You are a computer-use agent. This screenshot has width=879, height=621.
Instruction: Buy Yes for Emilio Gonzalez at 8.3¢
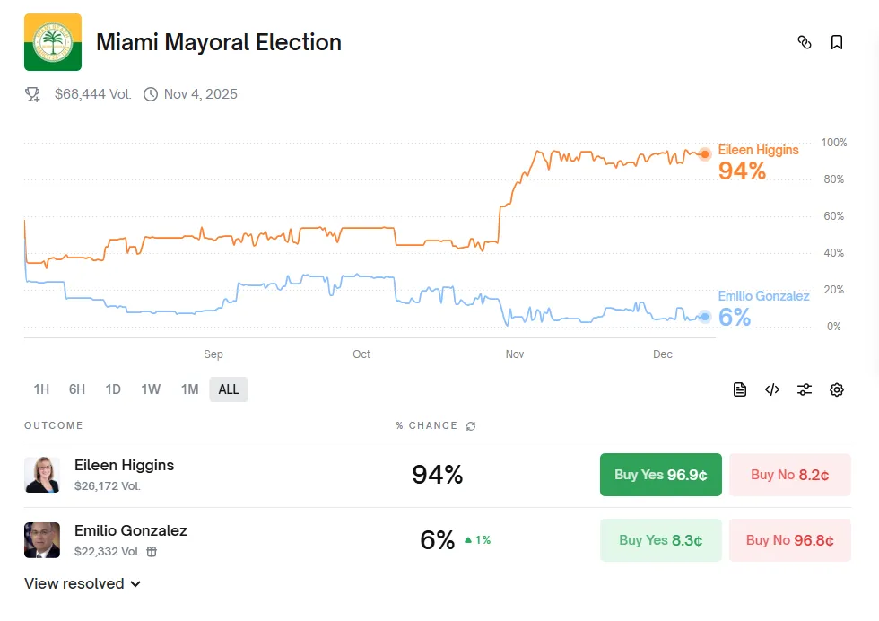pyautogui.click(x=660, y=540)
